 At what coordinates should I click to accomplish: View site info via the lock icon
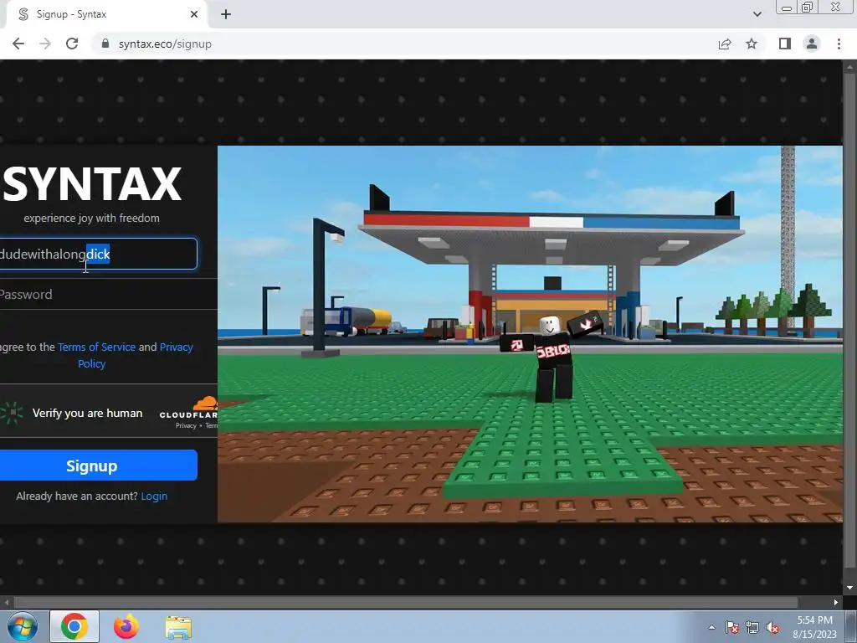(105, 44)
